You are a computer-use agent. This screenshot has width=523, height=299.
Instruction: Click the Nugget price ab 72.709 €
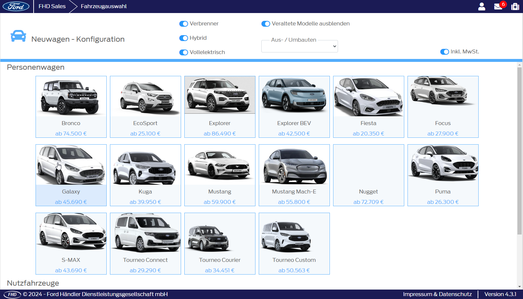coord(368,202)
